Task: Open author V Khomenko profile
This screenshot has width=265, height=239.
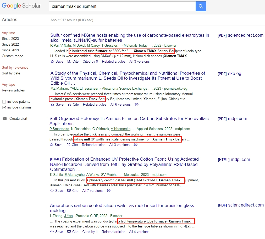Action: (120, 129)
